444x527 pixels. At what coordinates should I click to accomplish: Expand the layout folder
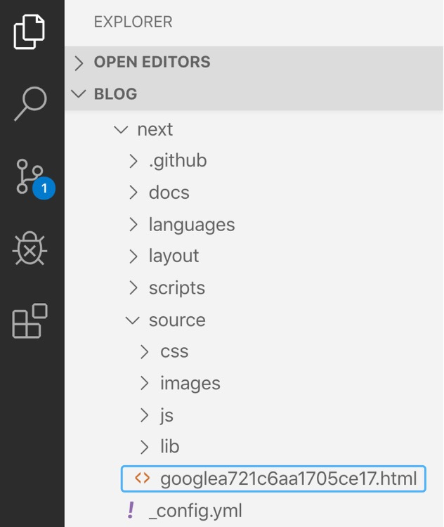(x=174, y=256)
